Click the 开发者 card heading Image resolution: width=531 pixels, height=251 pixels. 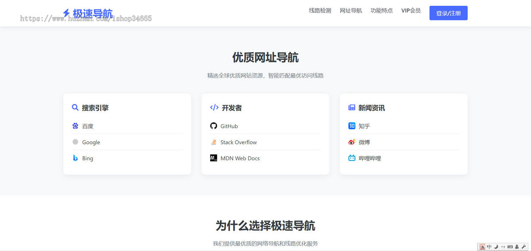click(232, 108)
